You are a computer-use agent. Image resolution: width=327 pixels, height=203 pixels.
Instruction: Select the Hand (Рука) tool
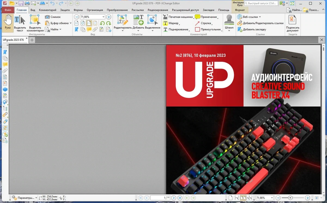tap(8, 23)
